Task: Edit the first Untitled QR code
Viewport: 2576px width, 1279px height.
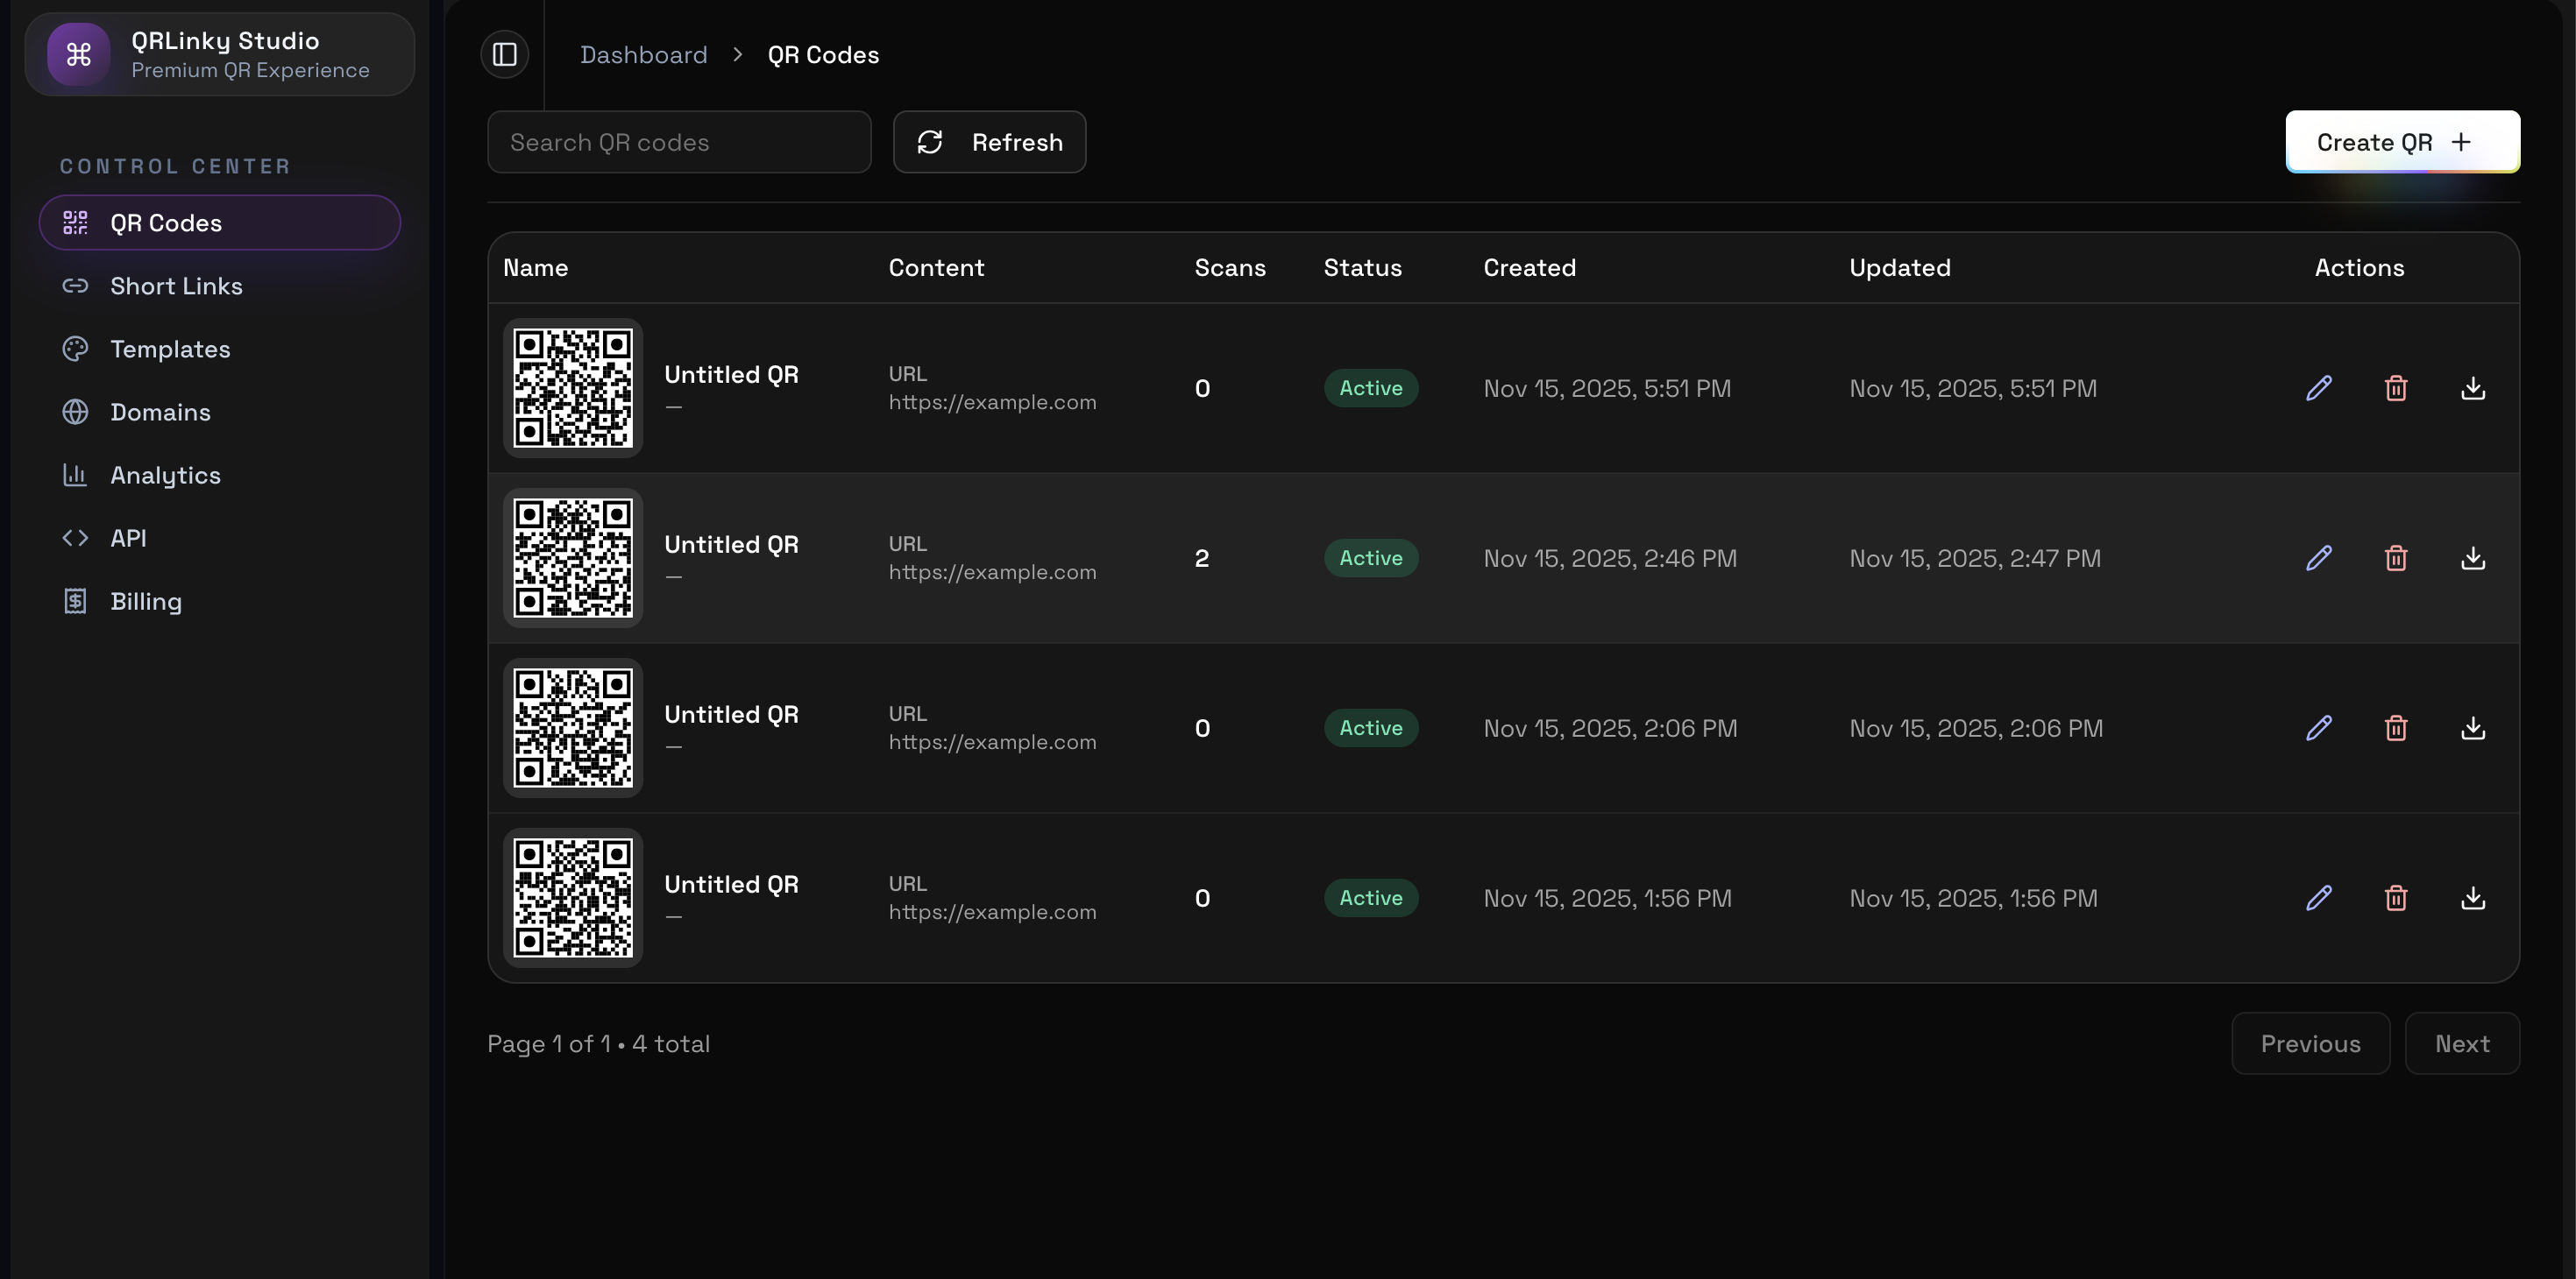Action: pos(2319,388)
